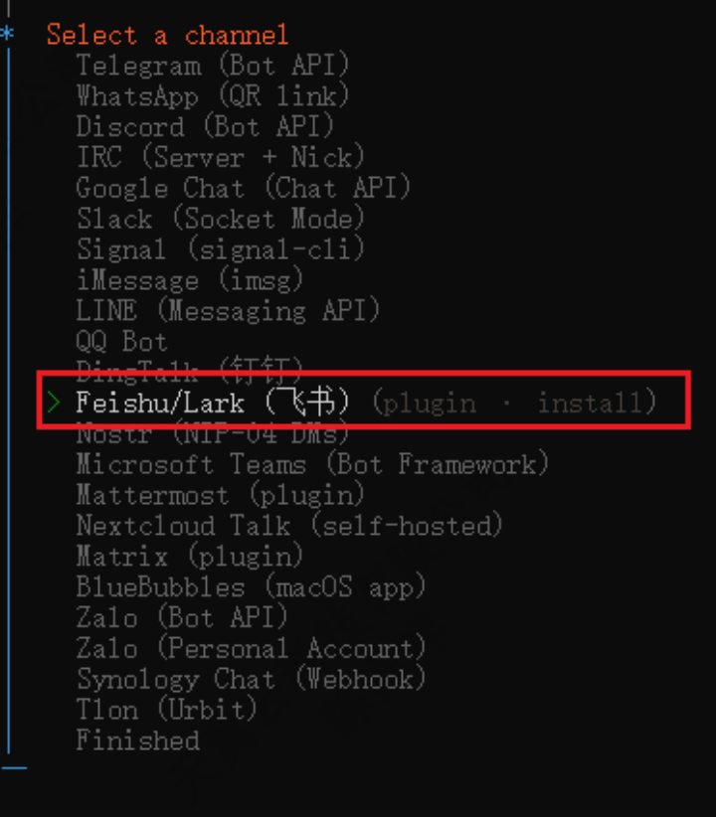This screenshot has height=817, width=716.
Task: Click the green arrow selection cursor
Action: tap(54, 403)
